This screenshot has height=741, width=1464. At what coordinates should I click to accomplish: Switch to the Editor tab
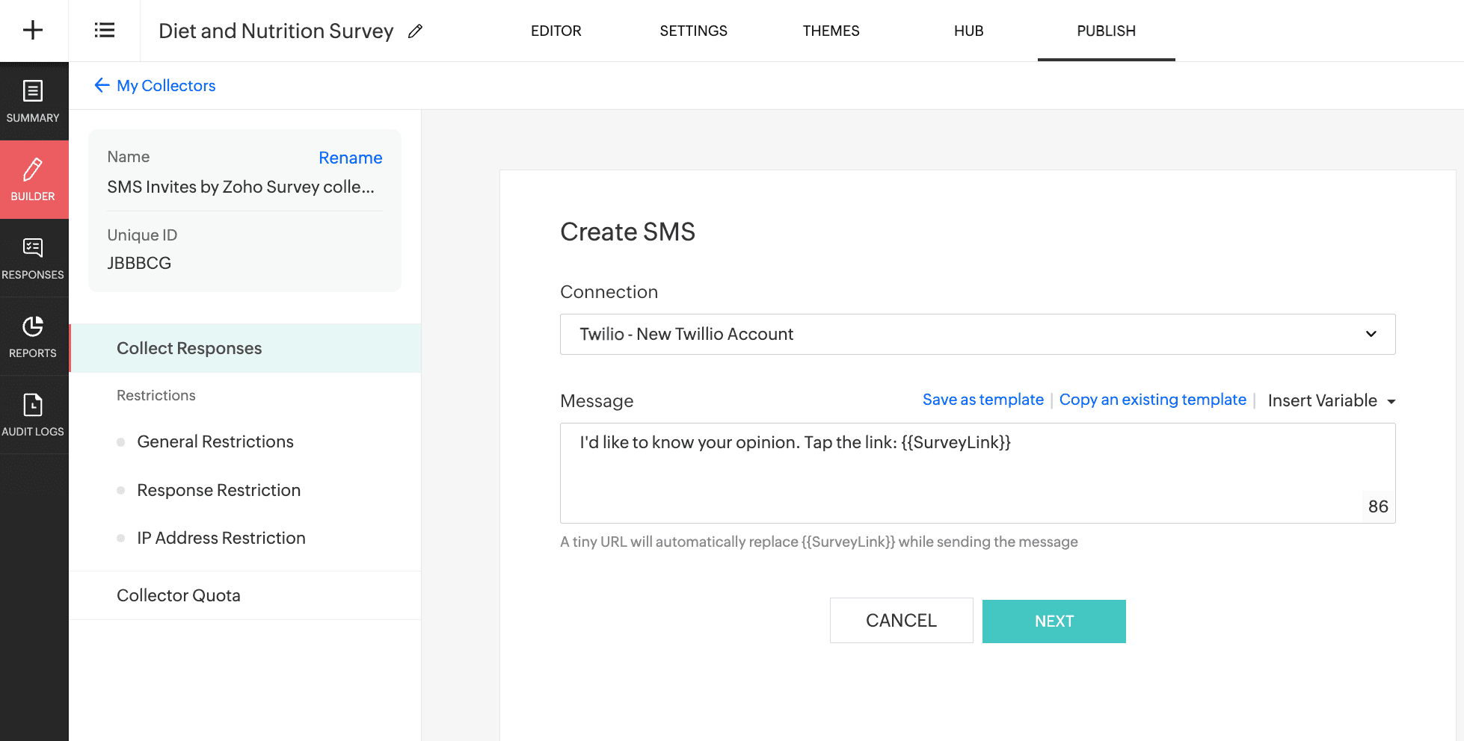click(556, 31)
